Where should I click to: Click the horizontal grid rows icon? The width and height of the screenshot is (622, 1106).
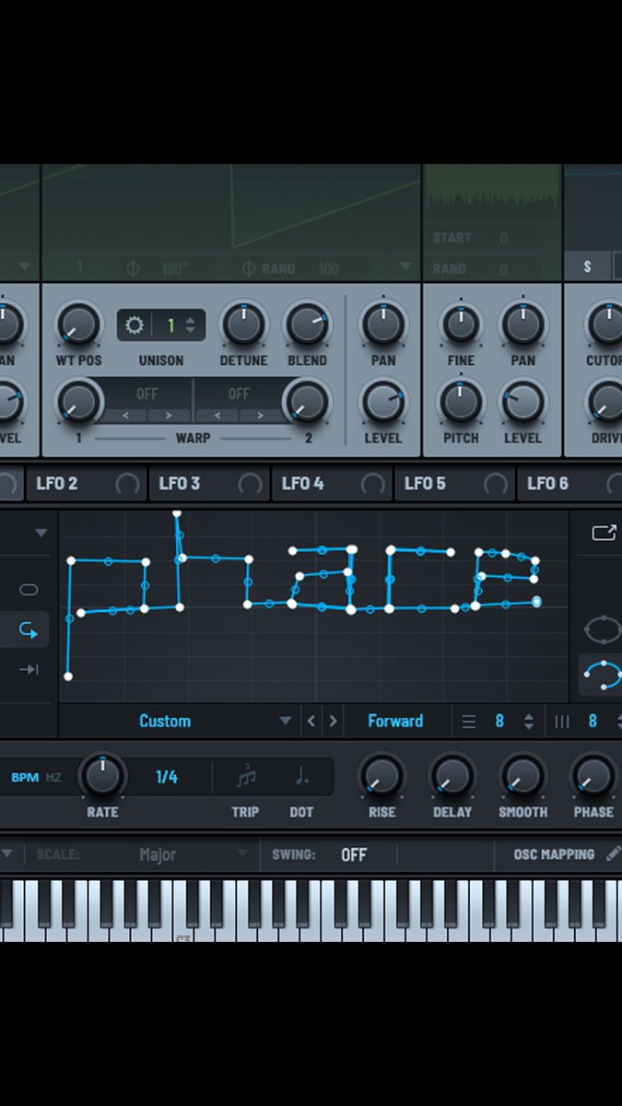point(469,722)
